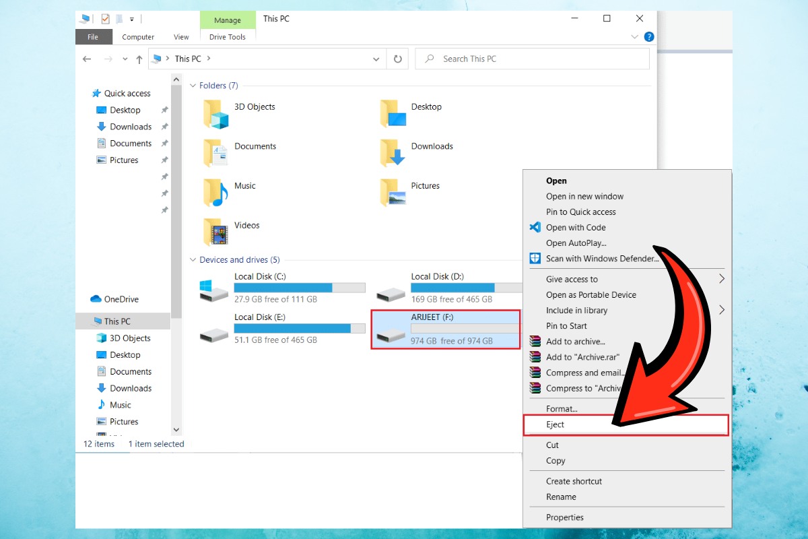
Task: Click the Windows Defender shield icon
Action: [x=534, y=258]
